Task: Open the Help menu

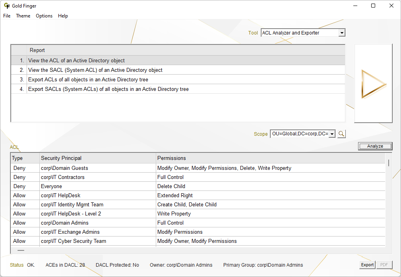Action: [x=63, y=16]
